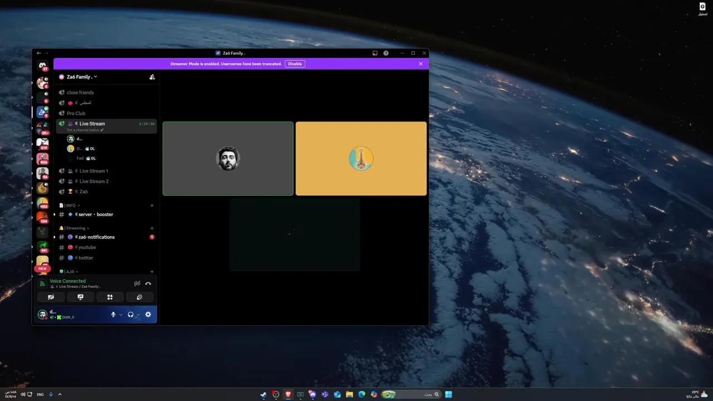Open the server with 2K+ badge
This screenshot has height=401, width=713.
tap(42, 129)
